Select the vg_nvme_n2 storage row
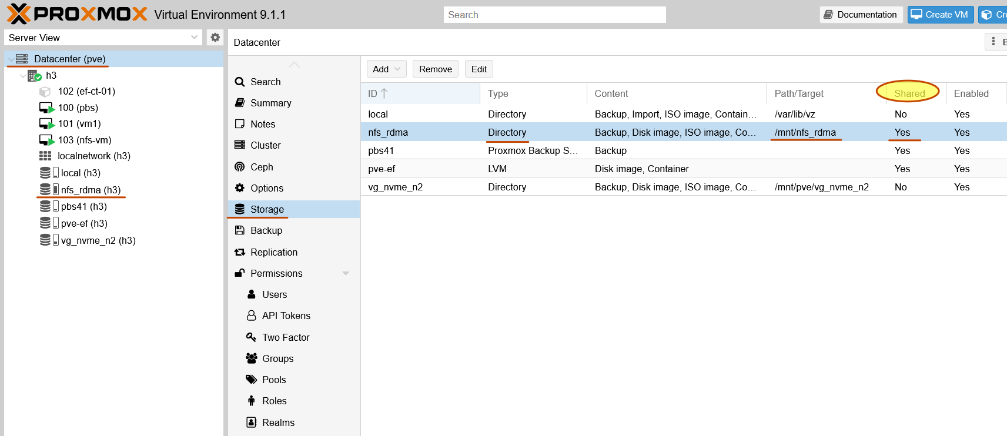1007x436 pixels. 684,187
